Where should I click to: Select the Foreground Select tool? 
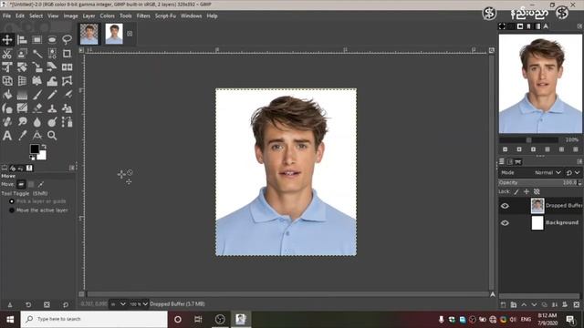[22, 54]
